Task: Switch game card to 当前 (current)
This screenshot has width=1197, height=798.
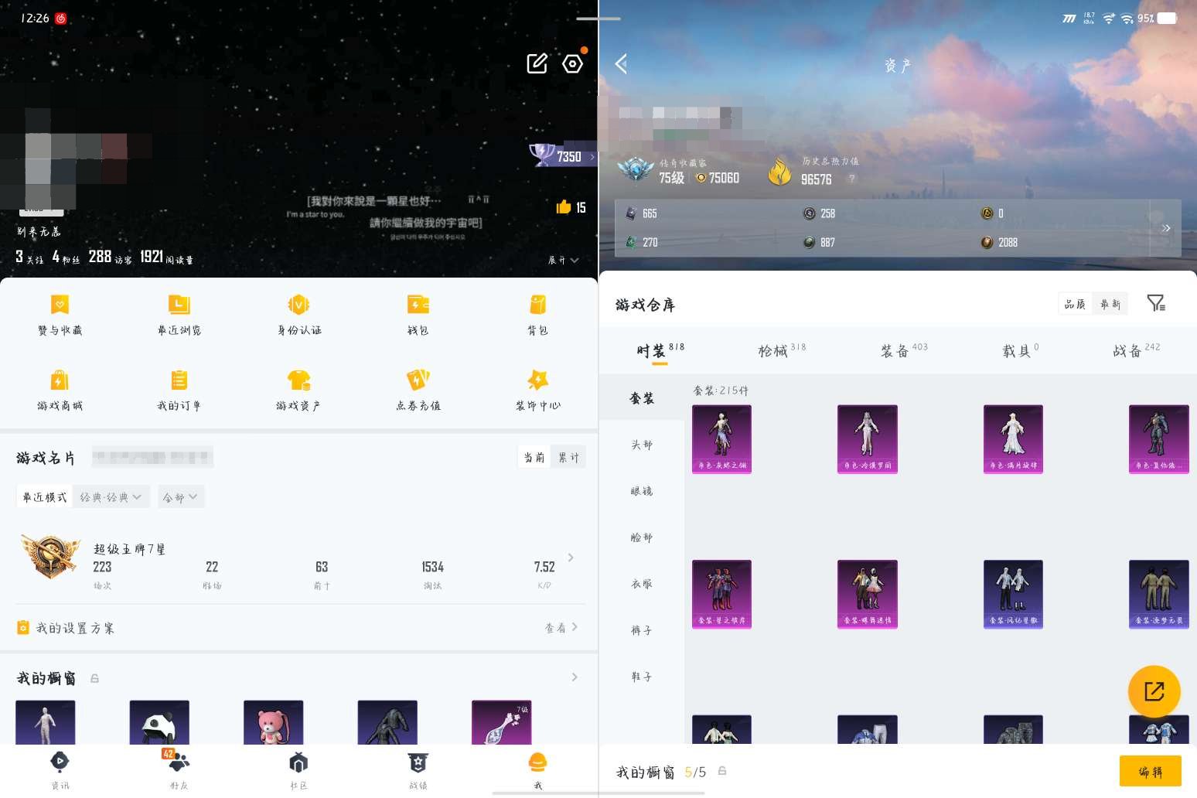Action: click(534, 457)
